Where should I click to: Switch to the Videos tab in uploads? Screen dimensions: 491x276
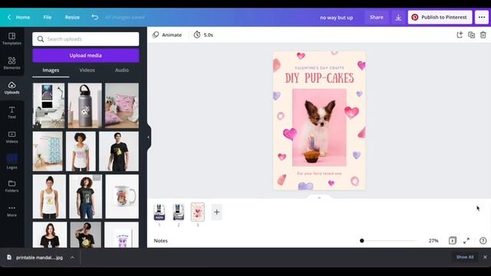pos(87,70)
